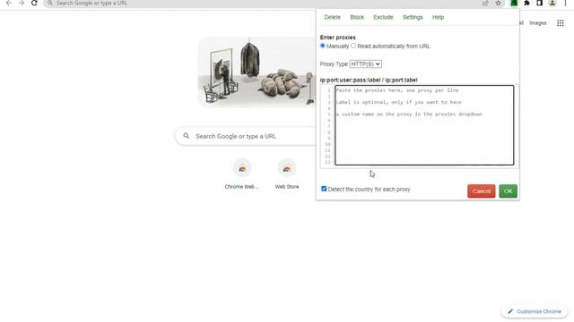Select the Manually radio button
Viewport: 574px width, 322px height.
click(323, 46)
